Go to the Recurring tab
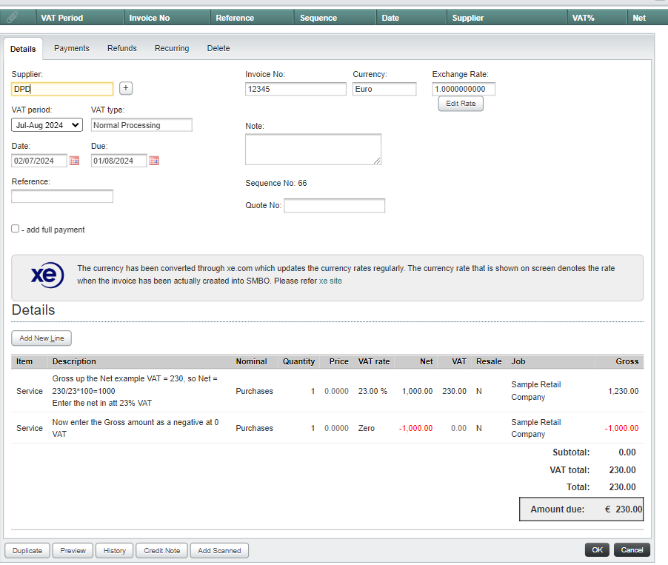 (172, 48)
